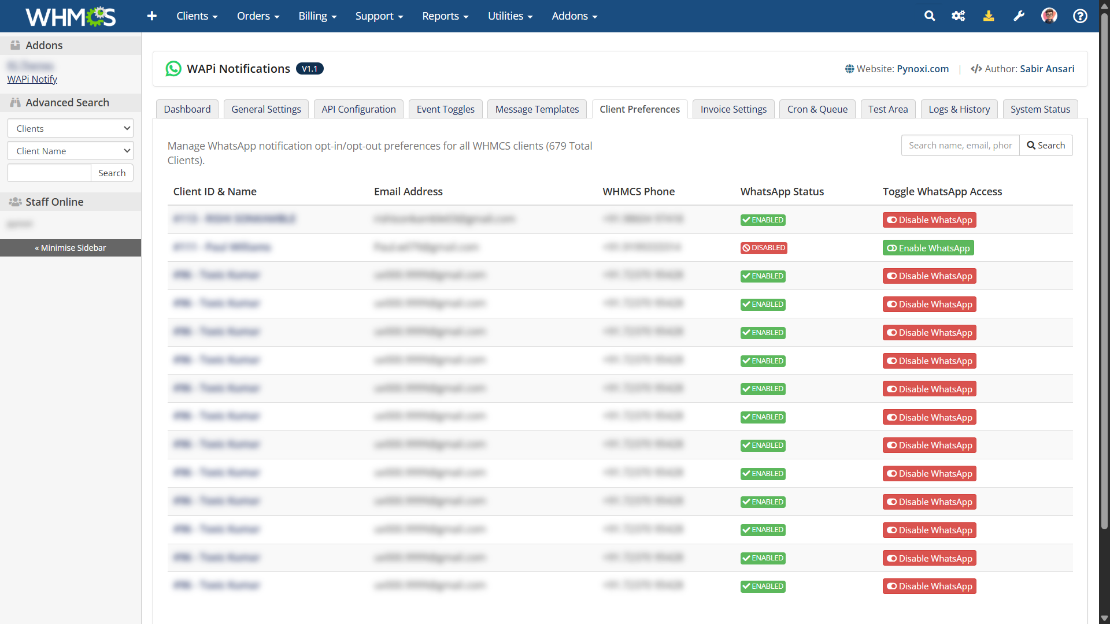
Task: Open the Pynoxi.com website link
Action: click(x=923, y=69)
